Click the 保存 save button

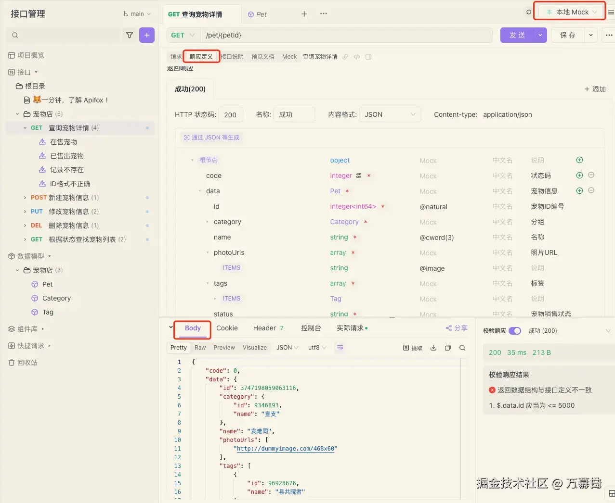[568, 35]
